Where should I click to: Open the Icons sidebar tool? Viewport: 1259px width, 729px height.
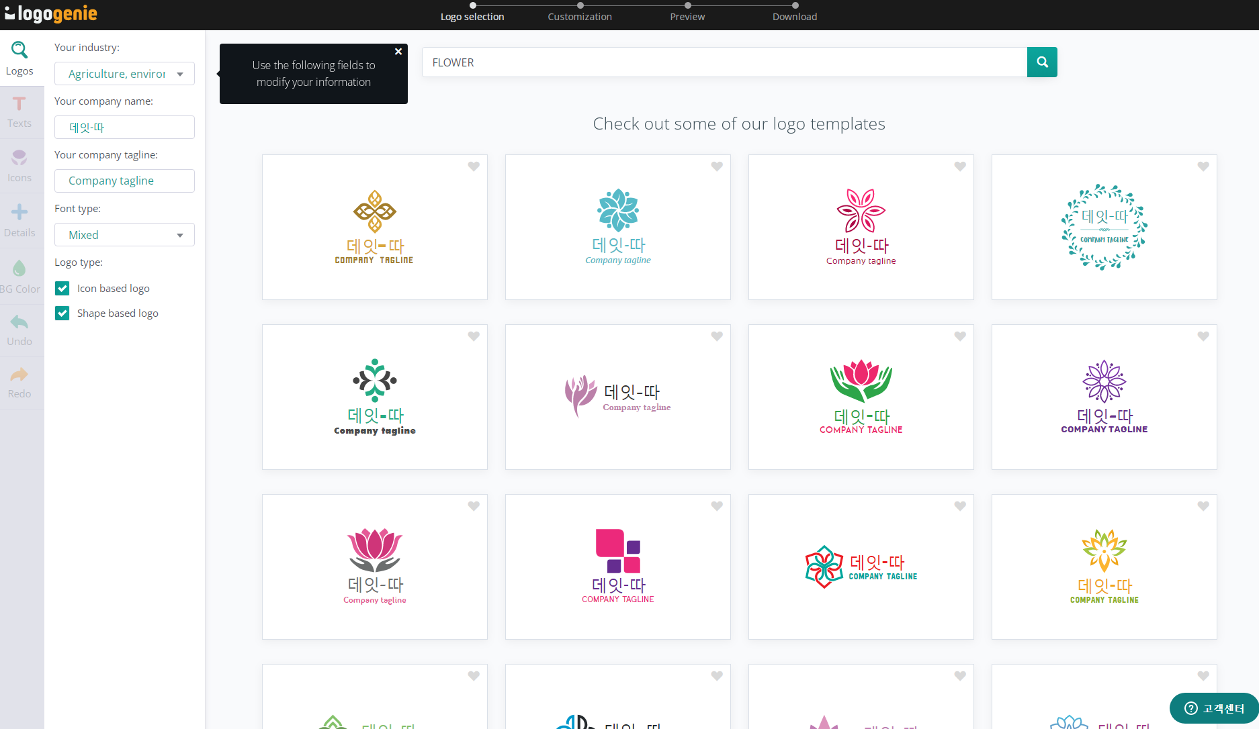[x=19, y=166]
